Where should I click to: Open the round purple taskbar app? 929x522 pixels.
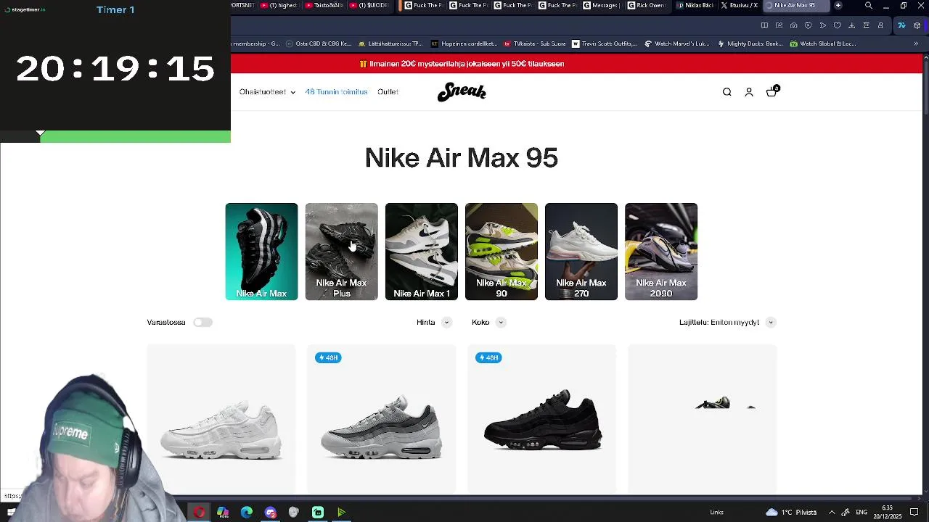pyautogui.click(x=271, y=513)
